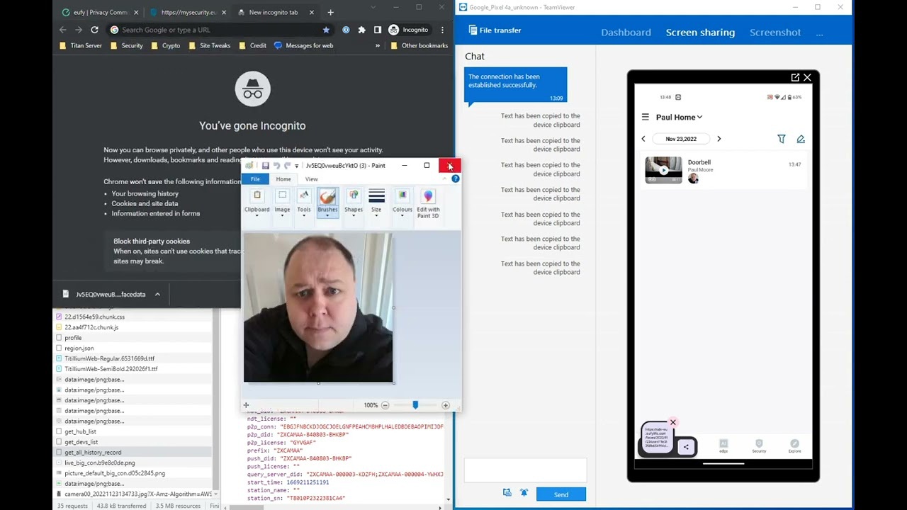Show more bookmarks via the chevron

(x=377, y=45)
